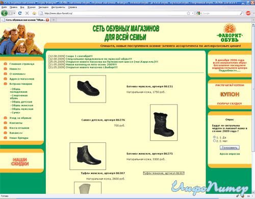The height and width of the screenshot is (199, 255).
Task: Open the back/forward history dropdown arrow
Action: [x=14, y=13]
